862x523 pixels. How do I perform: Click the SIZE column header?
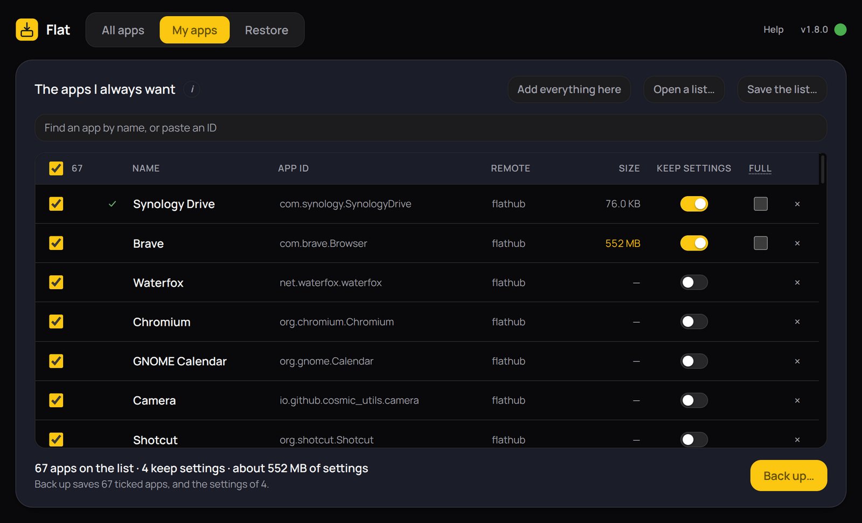[629, 169]
